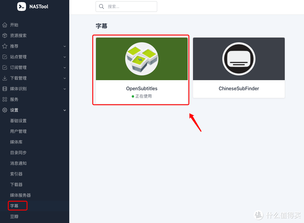Focus the 搜索 input field
Viewport: 304px width, 223px height.
point(130,7)
